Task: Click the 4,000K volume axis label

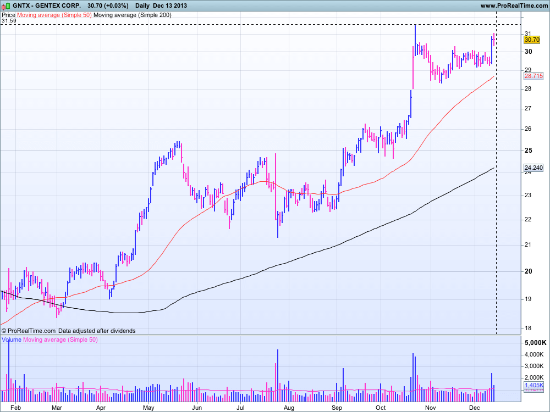Action: (x=534, y=354)
